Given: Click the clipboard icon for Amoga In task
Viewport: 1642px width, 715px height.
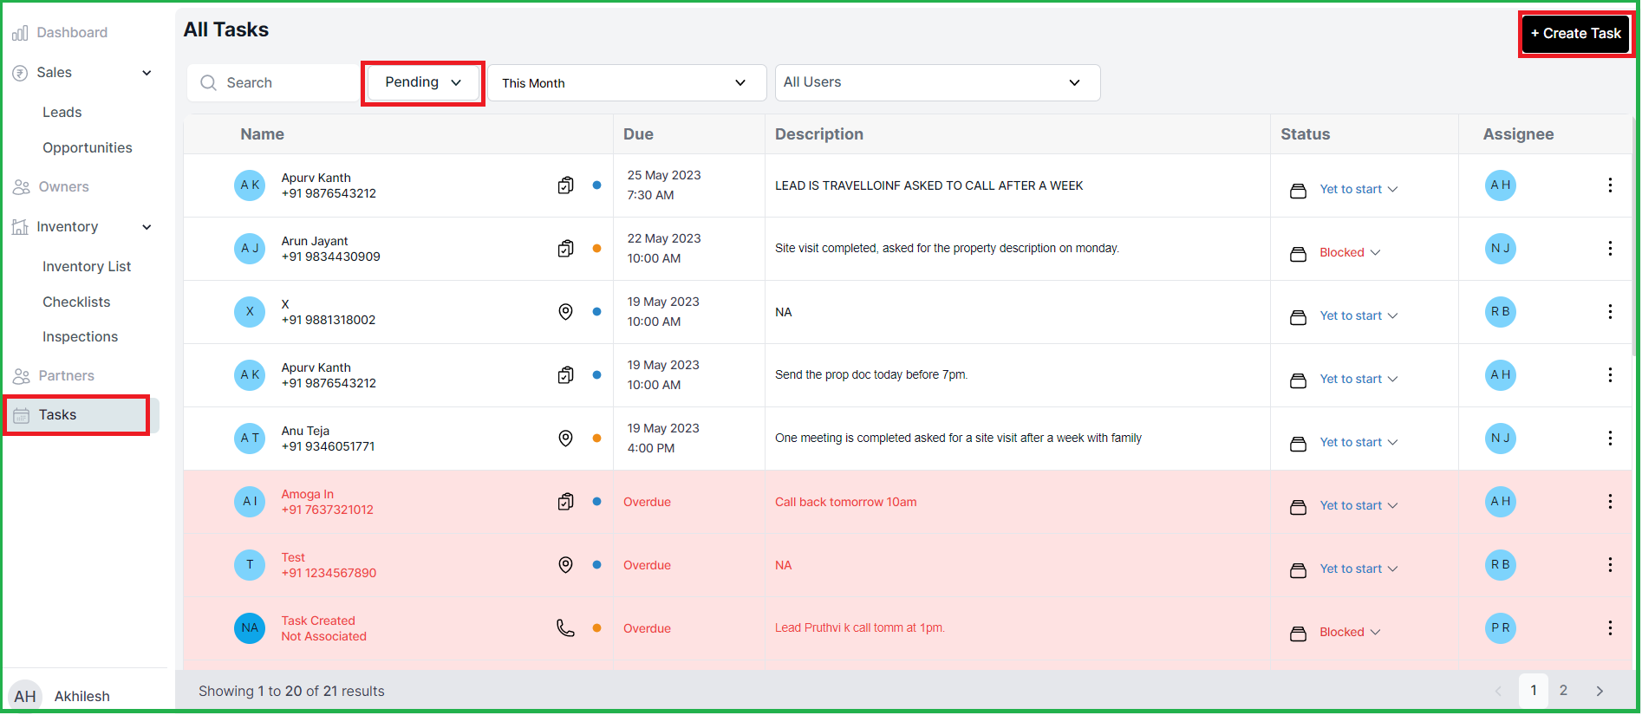Looking at the screenshot, I should click(566, 502).
